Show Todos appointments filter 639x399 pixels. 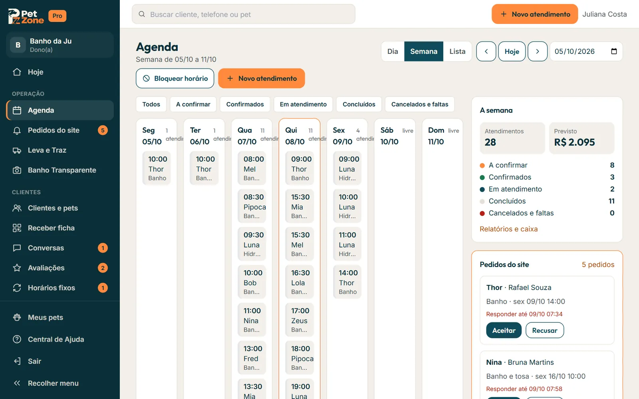point(151,104)
